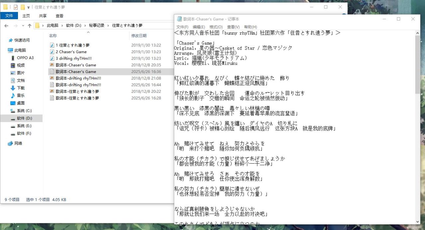Open Notepad 帮助(H) menu
This screenshot has height=230, width=425.
click(x=251, y=27)
